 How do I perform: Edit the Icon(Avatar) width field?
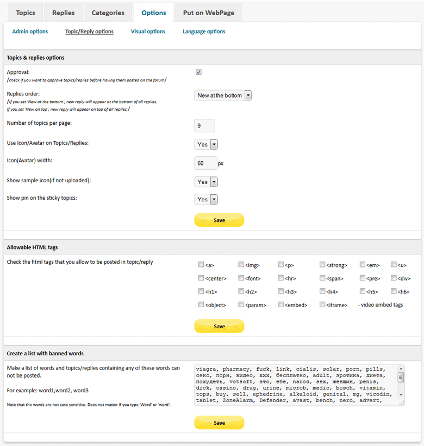(205, 163)
